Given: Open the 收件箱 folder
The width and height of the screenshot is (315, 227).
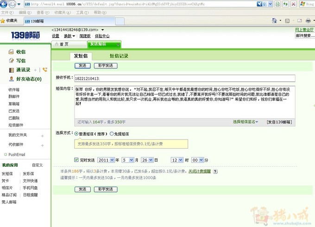Looking at the screenshot, I should click(14, 90).
